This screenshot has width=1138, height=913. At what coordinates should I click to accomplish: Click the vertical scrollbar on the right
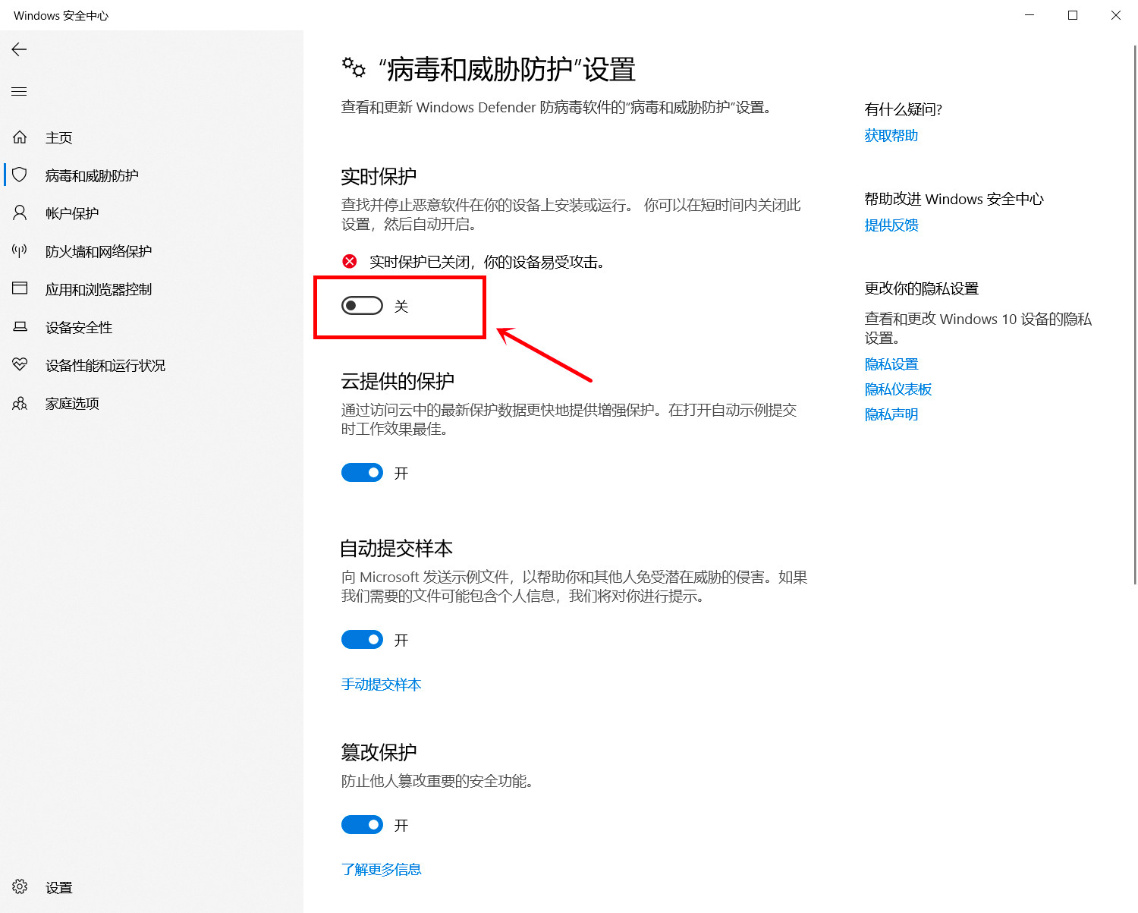[1134, 315]
